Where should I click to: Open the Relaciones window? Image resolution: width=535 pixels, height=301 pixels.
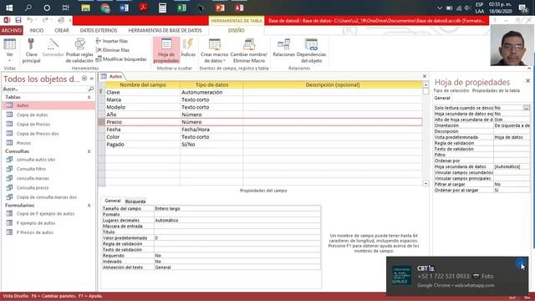pos(283,48)
